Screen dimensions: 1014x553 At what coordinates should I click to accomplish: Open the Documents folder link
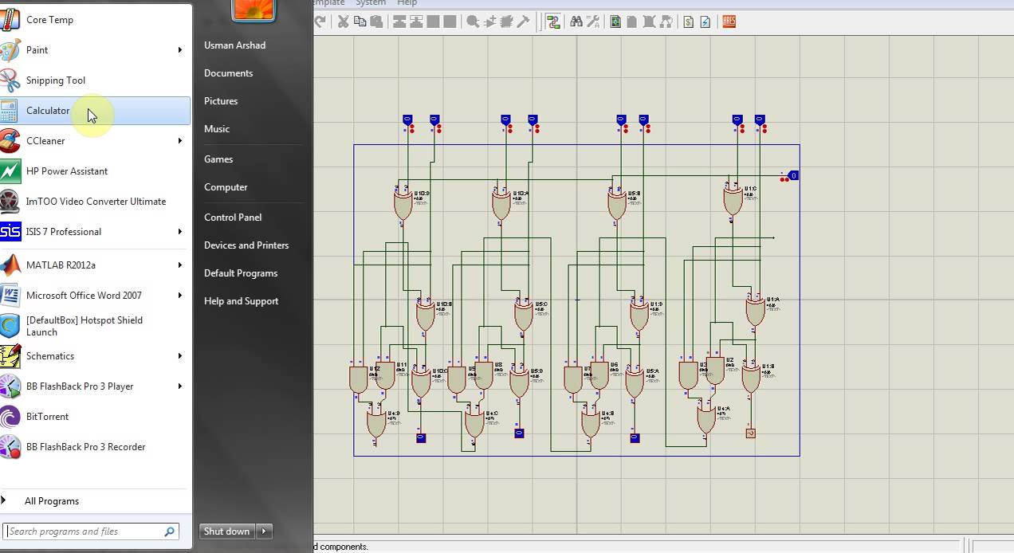(228, 73)
